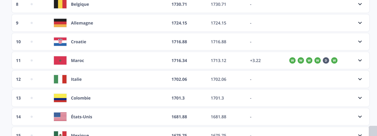Click the États-Unis flag icon
This screenshot has width=377, height=136.
(60, 117)
